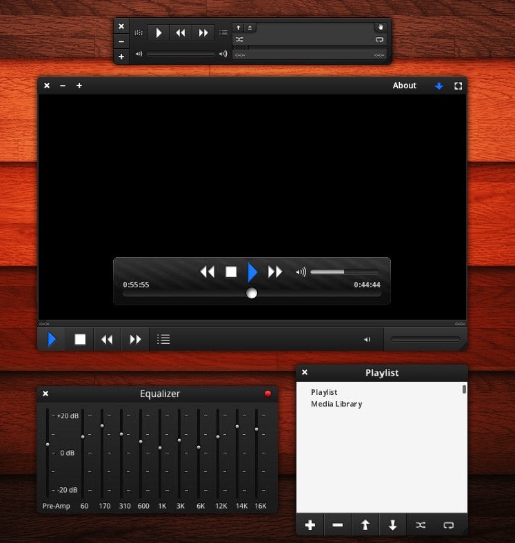Click elapsed time 0:55:55
The height and width of the screenshot is (543, 515).
pyautogui.click(x=136, y=285)
